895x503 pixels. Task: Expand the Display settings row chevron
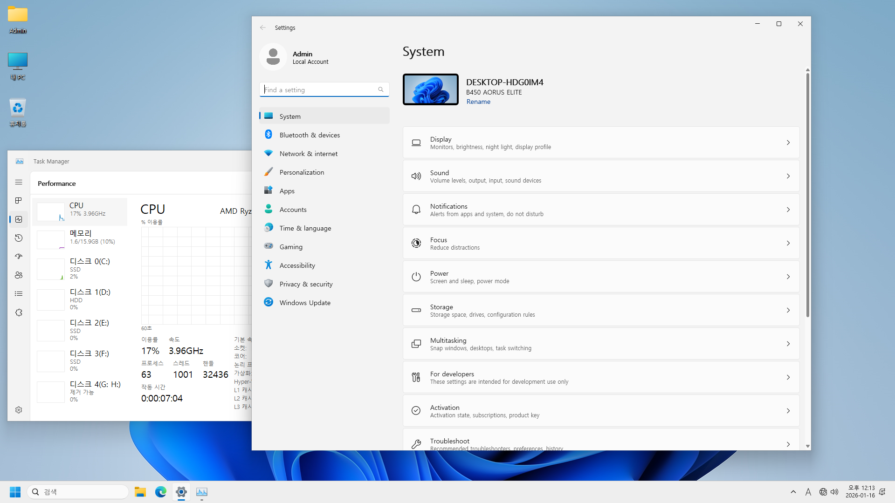(788, 143)
